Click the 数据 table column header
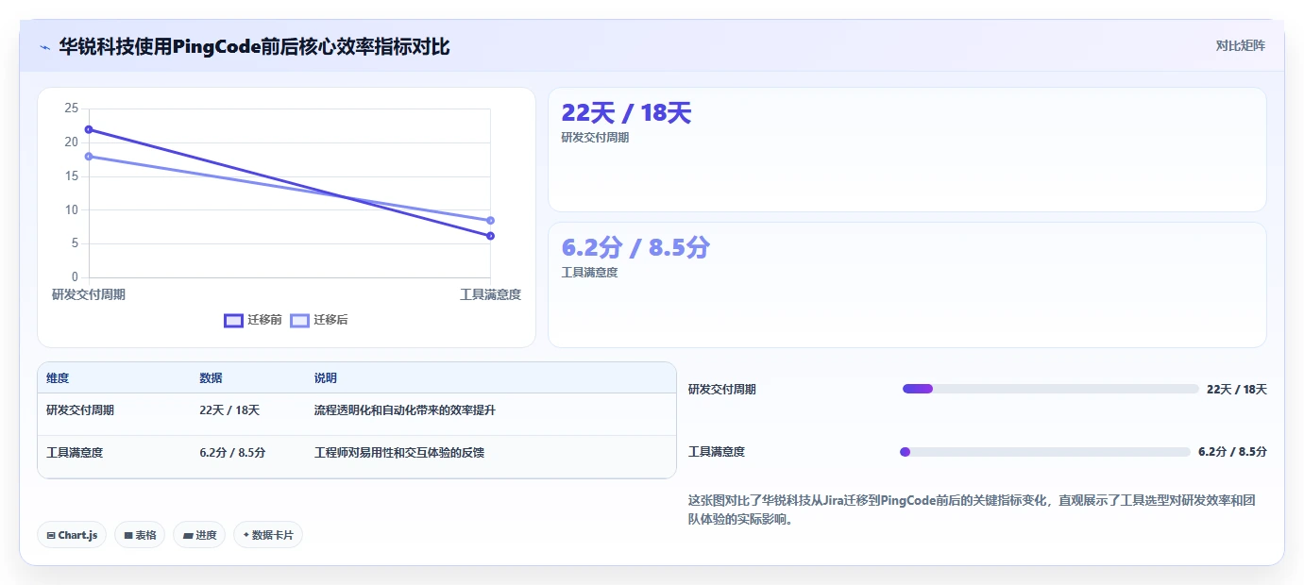This screenshot has height=585, width=1304. tap(211, 378)
